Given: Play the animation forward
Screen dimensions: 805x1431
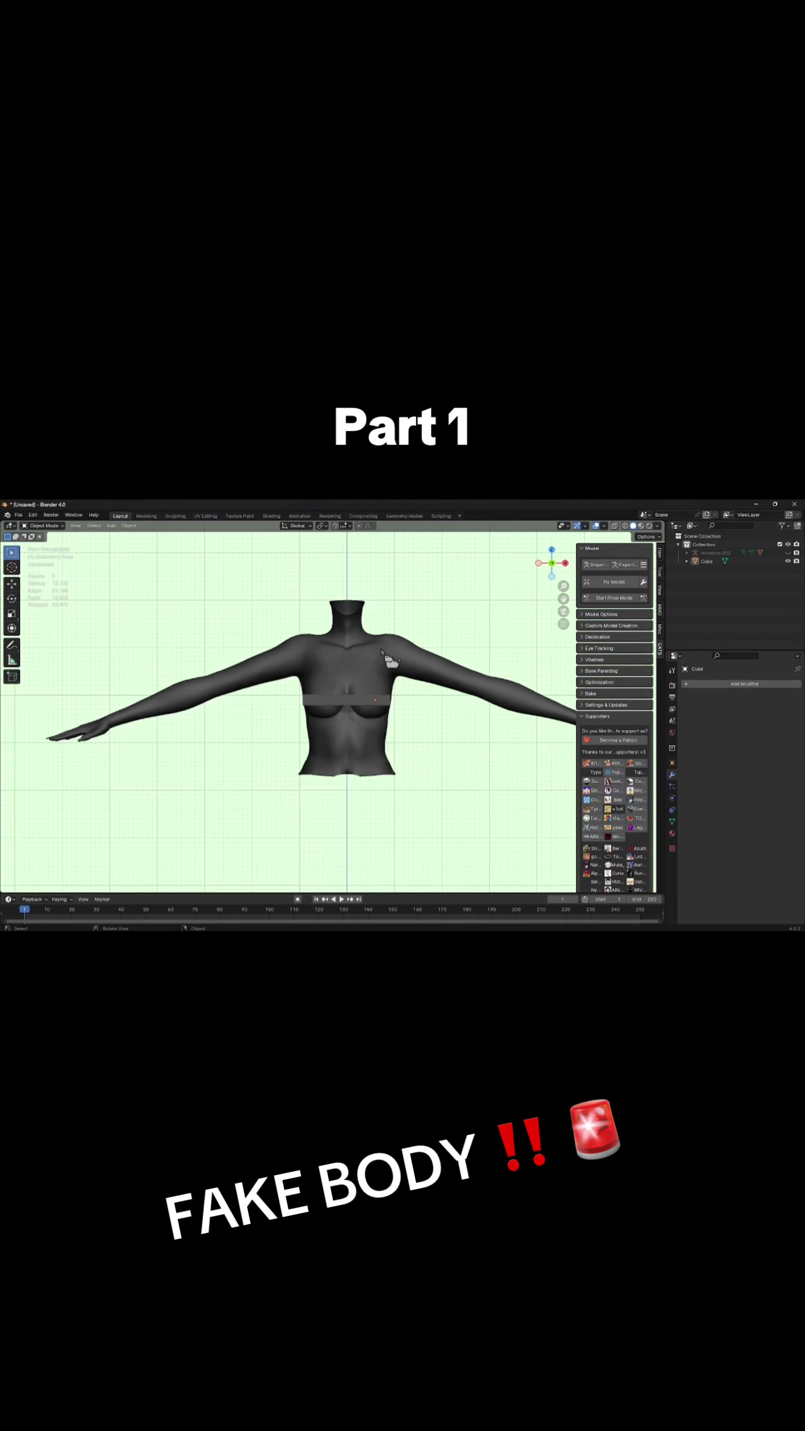Looking at the screenshot, I should [341, 899].
